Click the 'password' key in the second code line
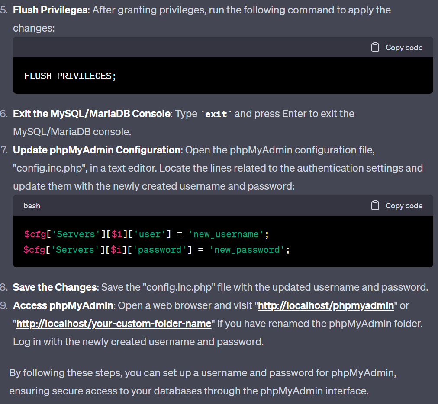 point(160,250)
